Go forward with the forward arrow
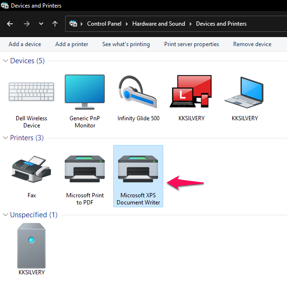The height and width of the screenshot is (290, 287). point(27,24)
